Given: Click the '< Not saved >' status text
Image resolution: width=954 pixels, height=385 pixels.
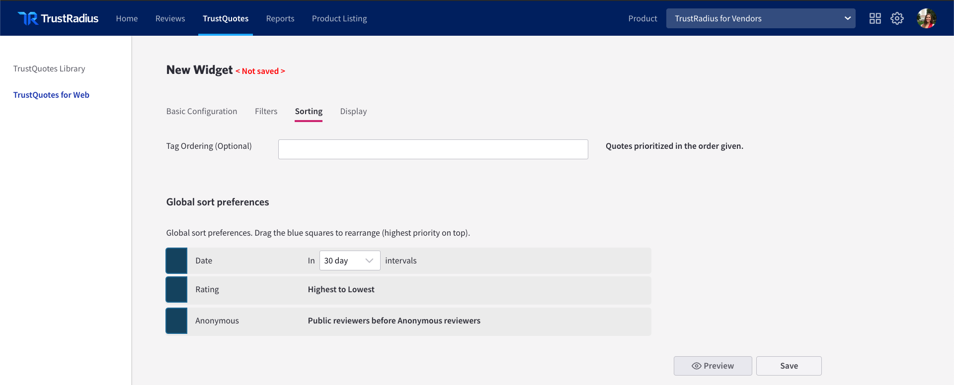Looking at the screenshot, I should click(x=260, y=71).
